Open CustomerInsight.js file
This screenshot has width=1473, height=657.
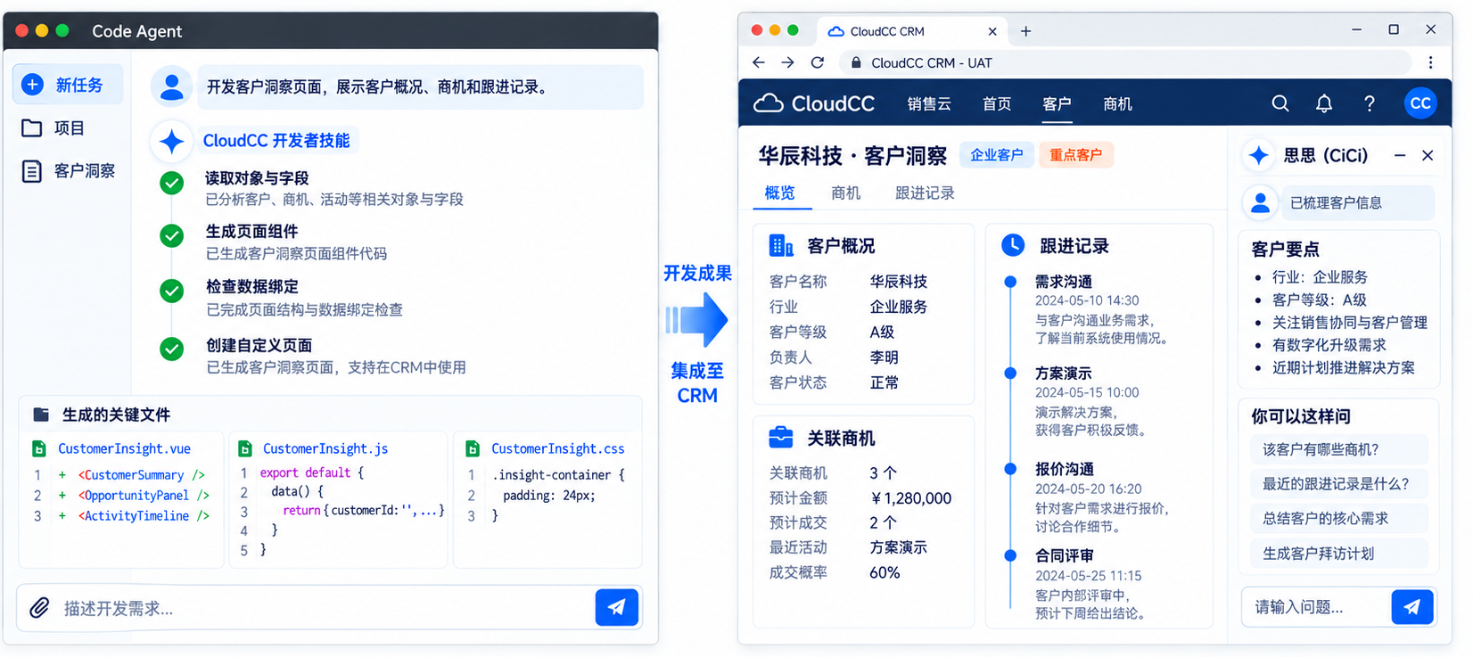point(325,448)
